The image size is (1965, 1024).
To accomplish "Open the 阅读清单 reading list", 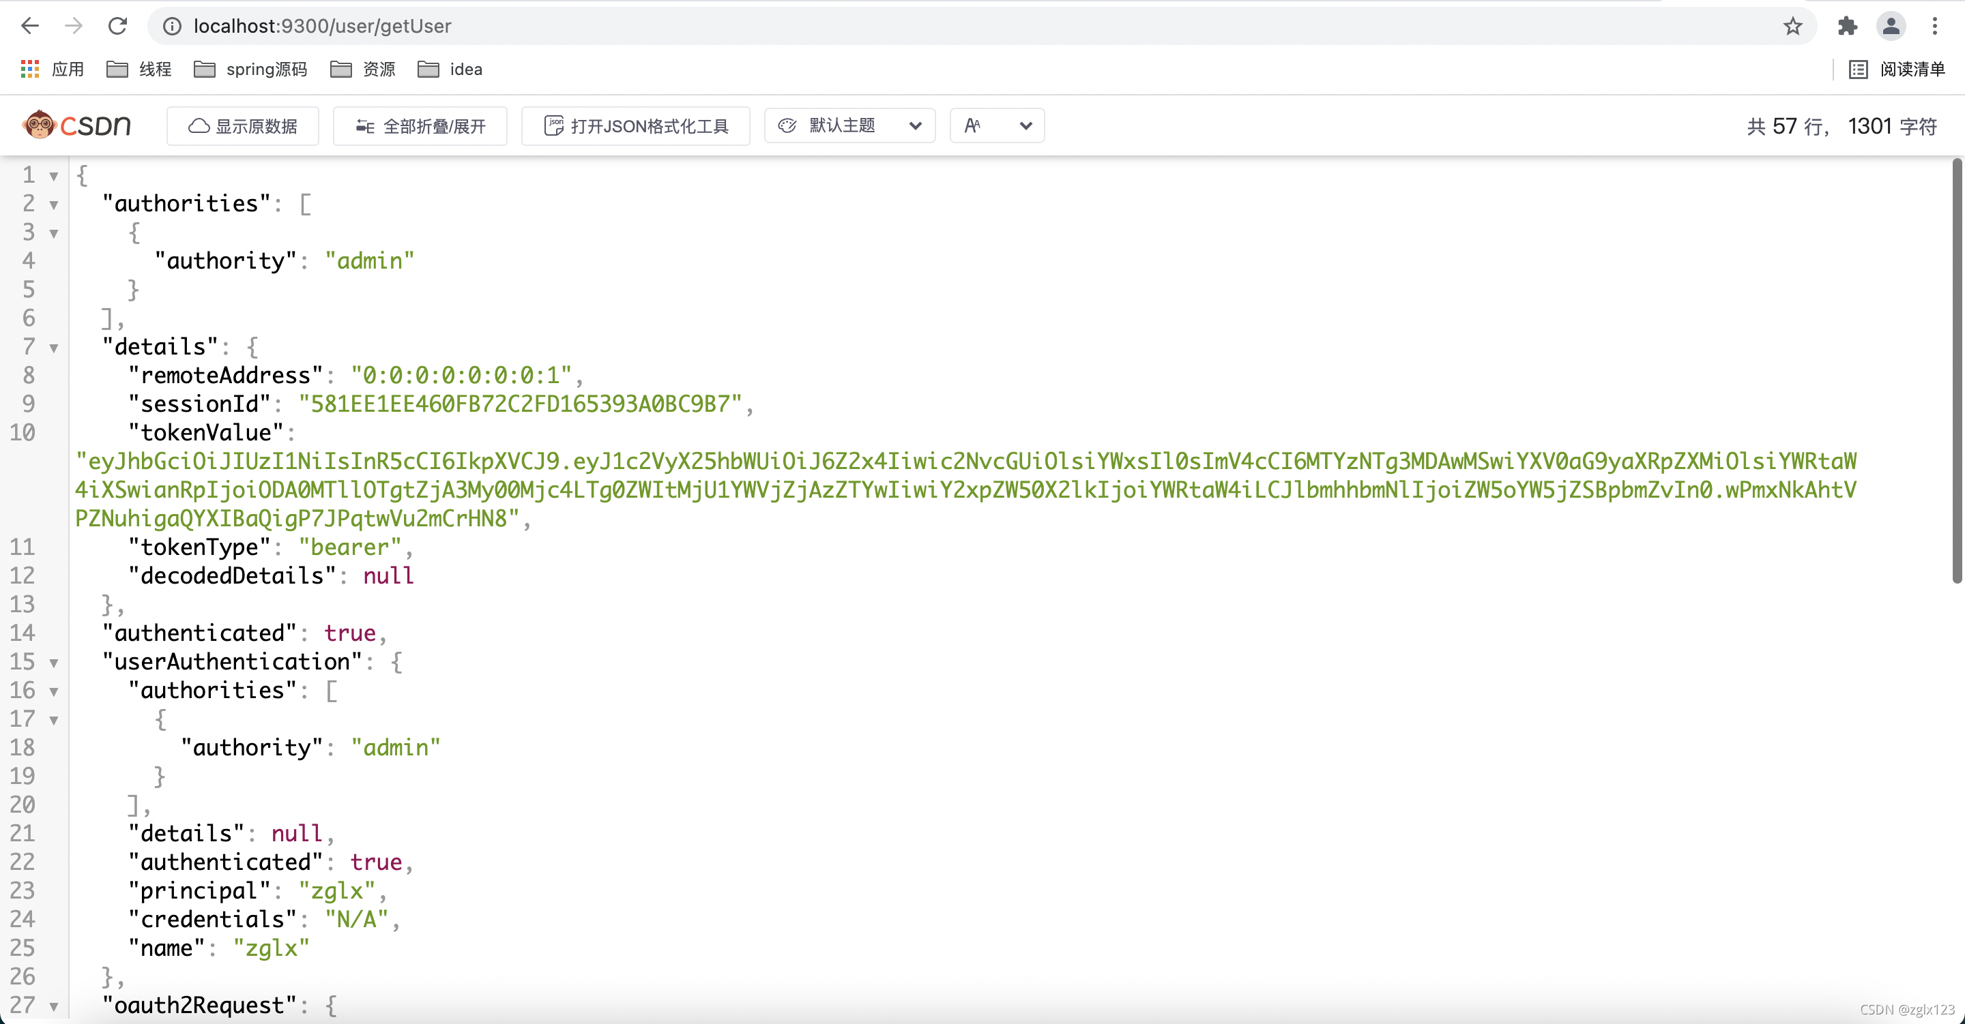I will (x=1896, y=70).
